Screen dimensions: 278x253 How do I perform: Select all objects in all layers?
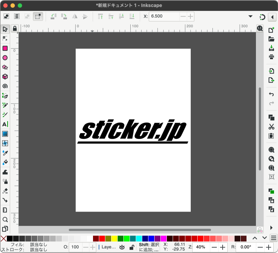point(17,17)
